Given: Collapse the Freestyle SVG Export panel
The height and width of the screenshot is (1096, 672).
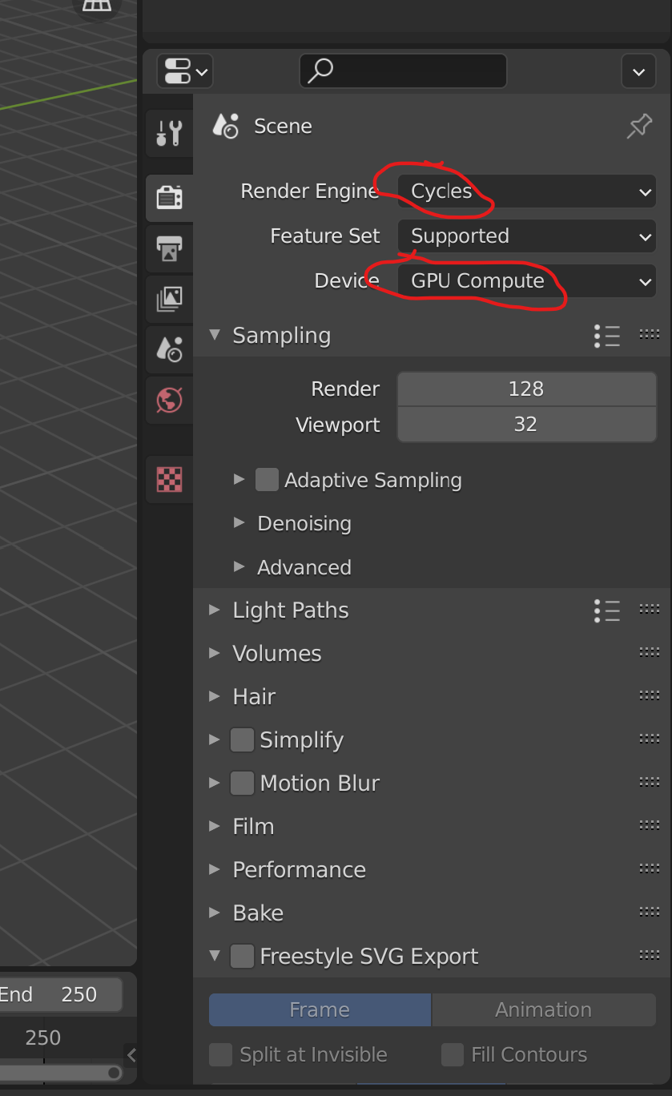Looking at the screenshot, I should point(215,956).
